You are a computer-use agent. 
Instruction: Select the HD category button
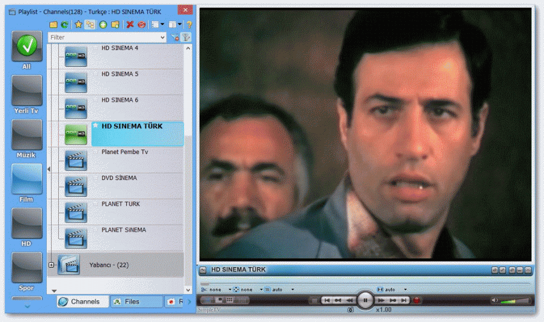(x=27, y=227)
